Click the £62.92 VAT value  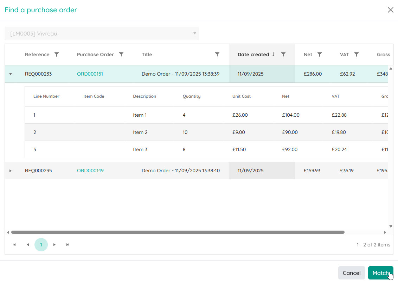[x=347, y=74]
